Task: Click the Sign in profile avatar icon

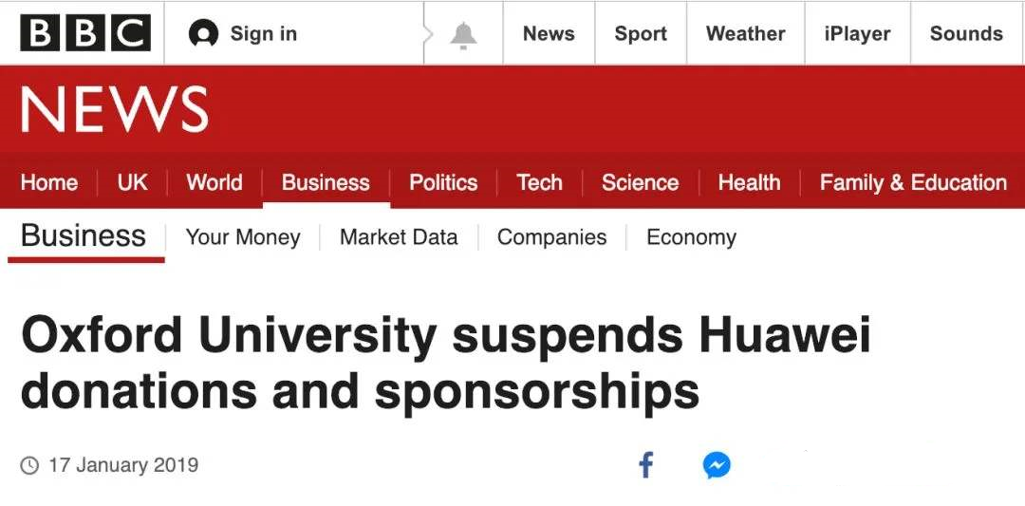Action: pyautogui.click(x=203, y=33)
